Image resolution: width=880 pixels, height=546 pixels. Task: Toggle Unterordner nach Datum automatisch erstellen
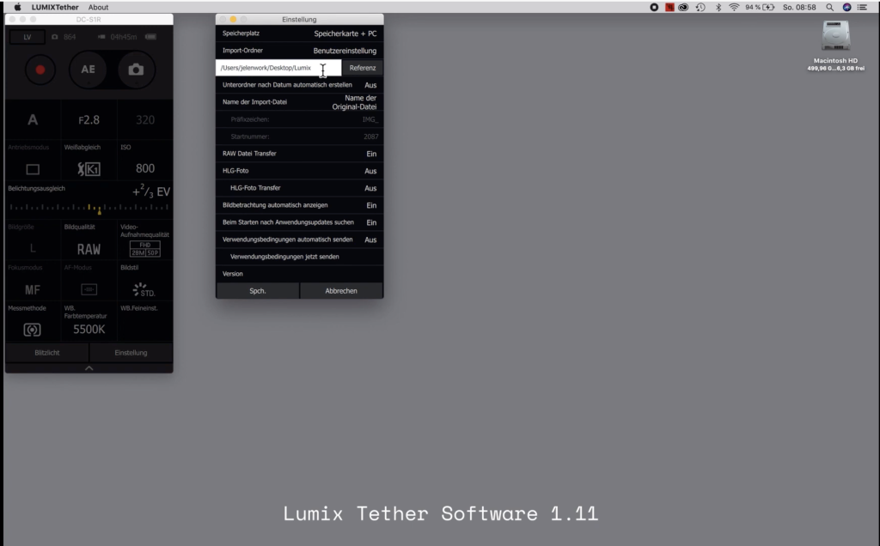coord(370,85)
